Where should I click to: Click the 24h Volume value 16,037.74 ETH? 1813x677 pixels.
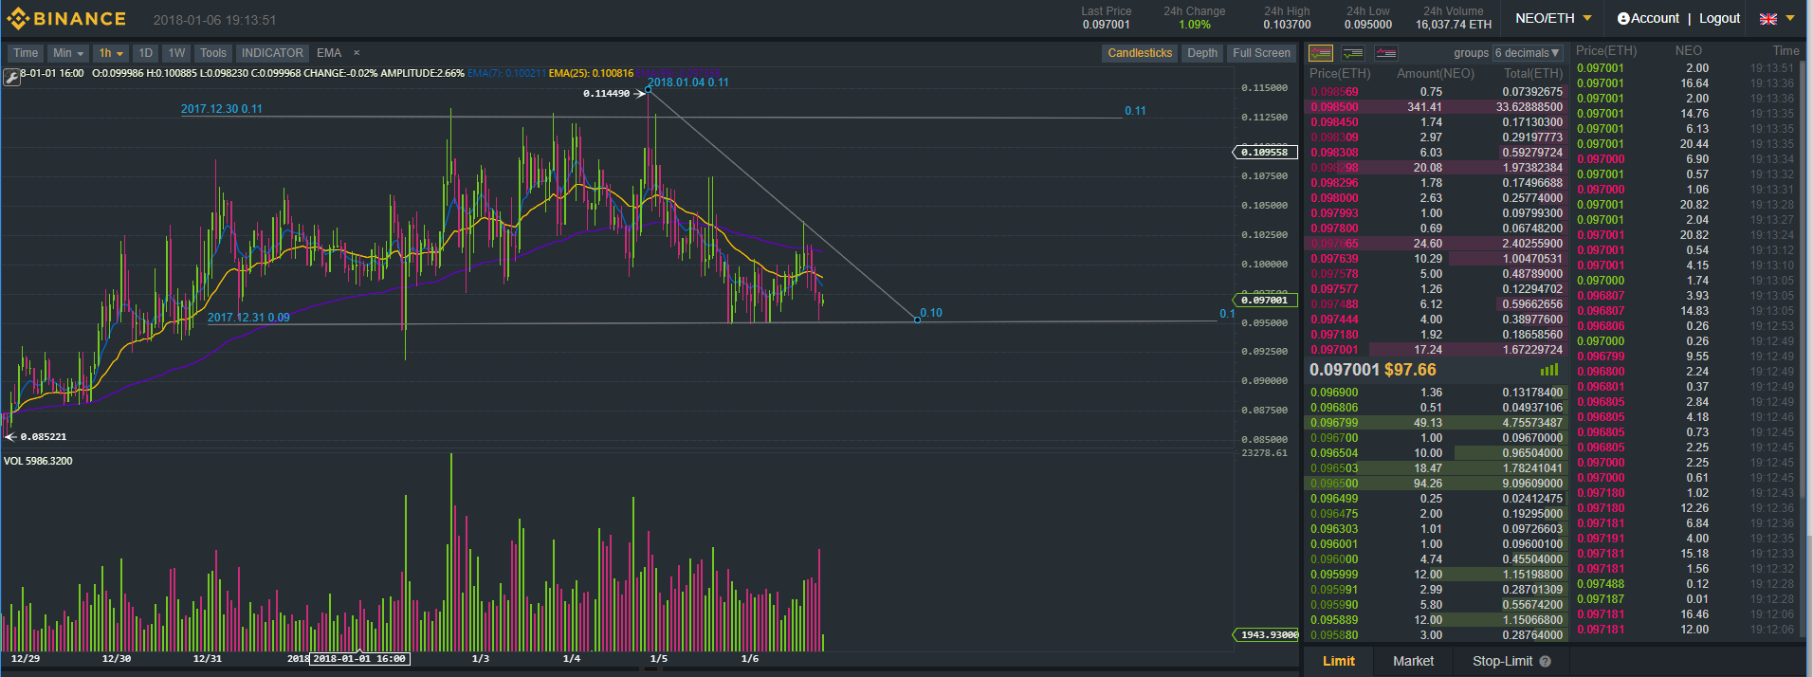tap(1454, 25)
